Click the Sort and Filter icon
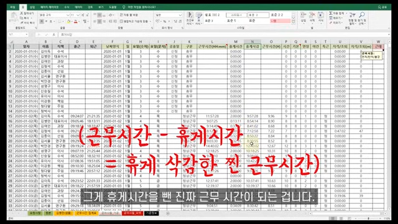 tap(352, 15)
